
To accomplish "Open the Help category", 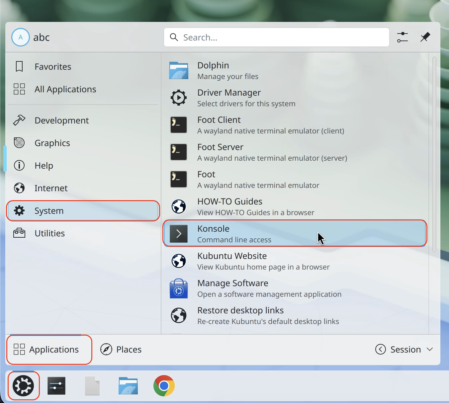I will coord(83,166).
